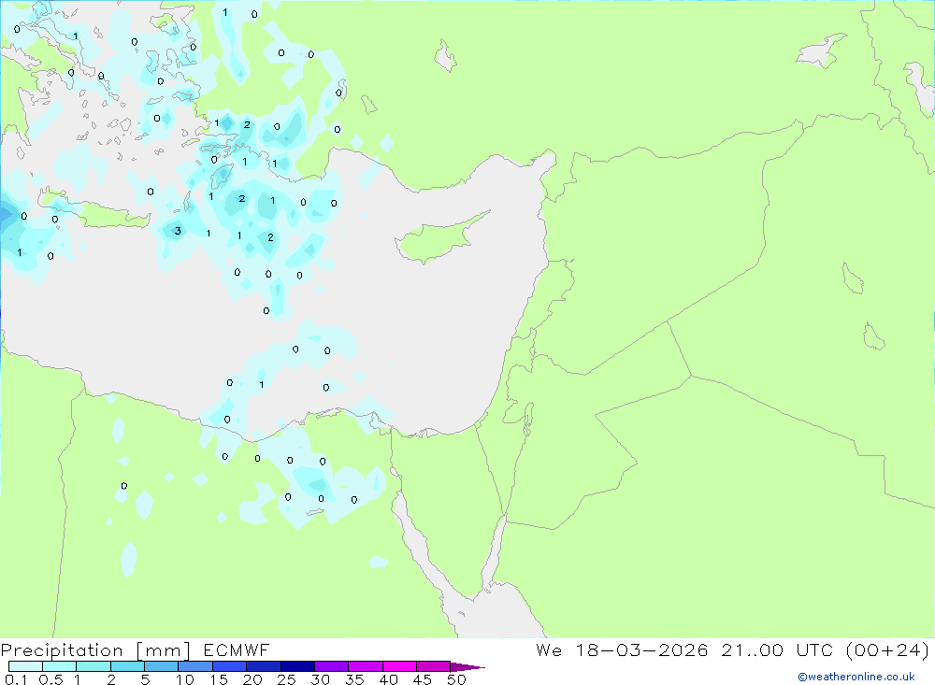The height and width of the screenshot is (685, 935).
Task: Select the blue 10–15 legend swatch
Action: 194,666
